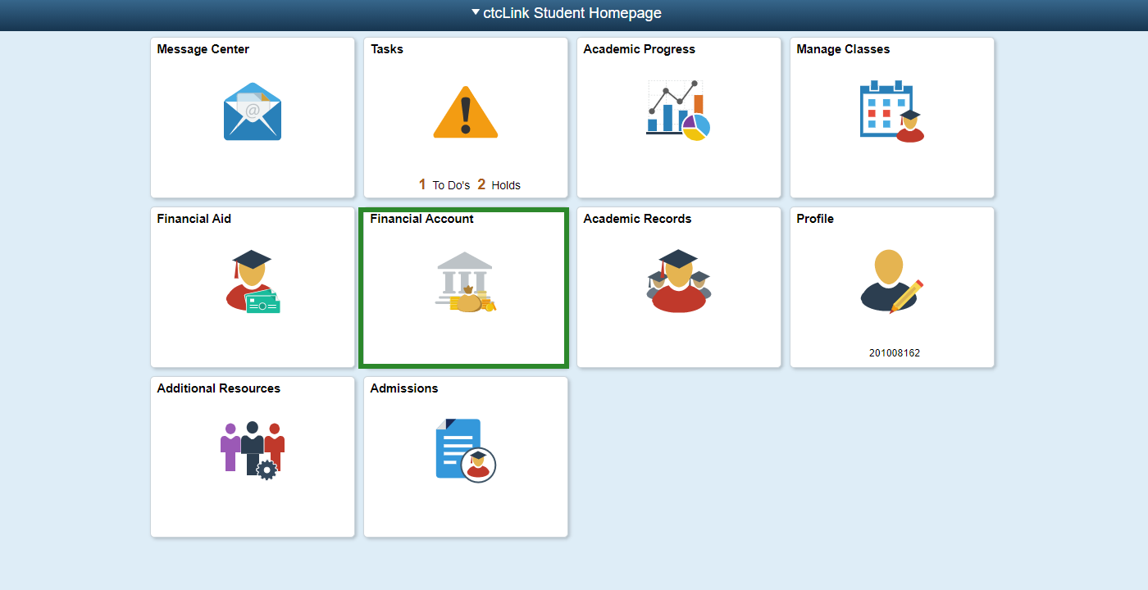The width and height of the screenshot is (1148, 590).
Task: Click the "Holds" label in Tasks
Action: click(x=506, y=185)
